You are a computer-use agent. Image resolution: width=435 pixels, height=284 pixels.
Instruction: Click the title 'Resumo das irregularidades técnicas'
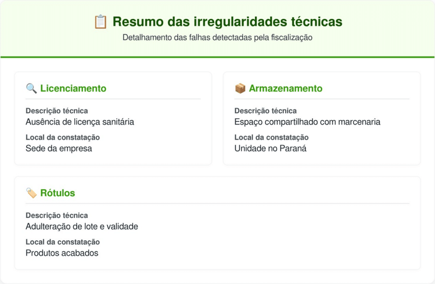click(227, 22)
